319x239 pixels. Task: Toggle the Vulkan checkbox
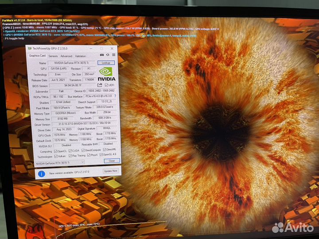pyautogui.click(x=56, y=156)
